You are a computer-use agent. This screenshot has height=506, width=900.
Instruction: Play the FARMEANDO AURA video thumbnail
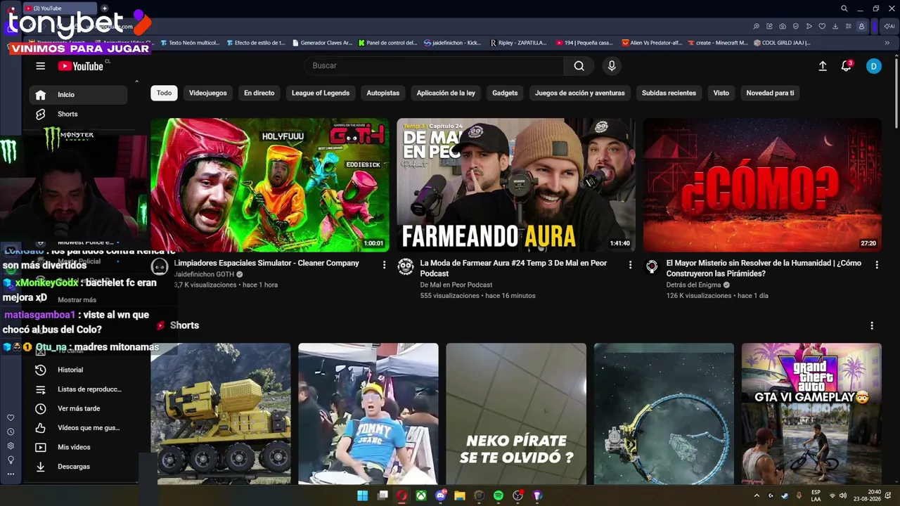coord(516,185)
